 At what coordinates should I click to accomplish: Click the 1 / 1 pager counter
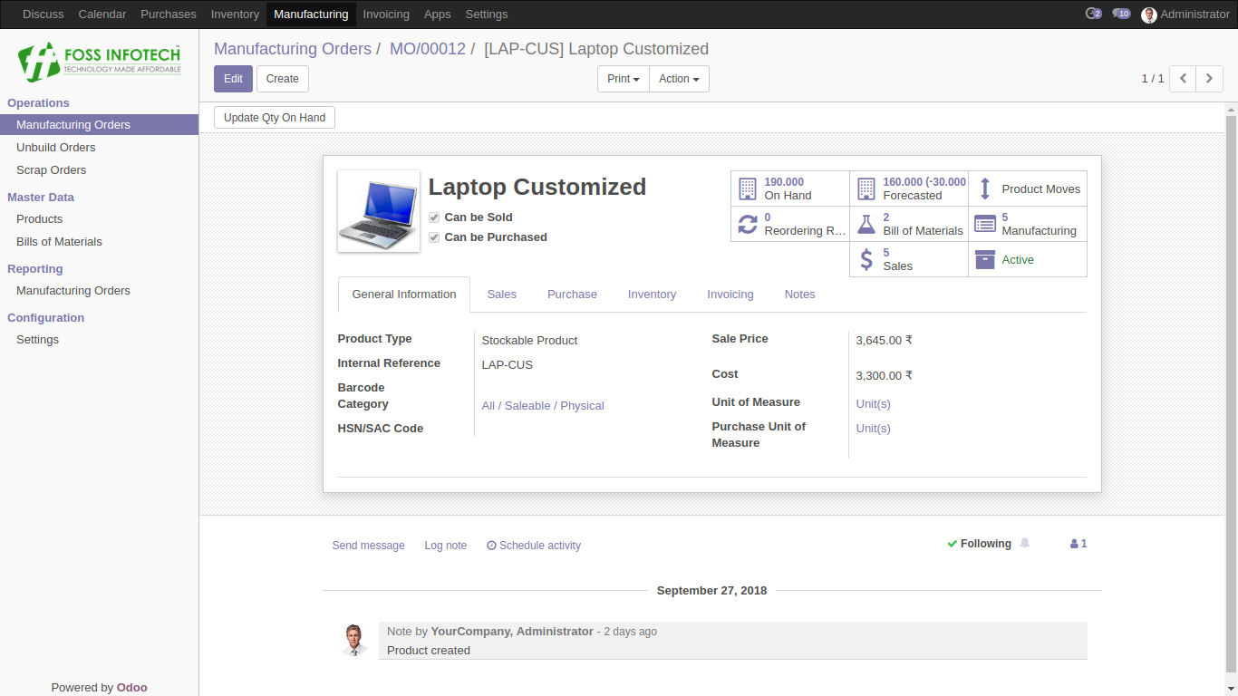[1153, 79]
